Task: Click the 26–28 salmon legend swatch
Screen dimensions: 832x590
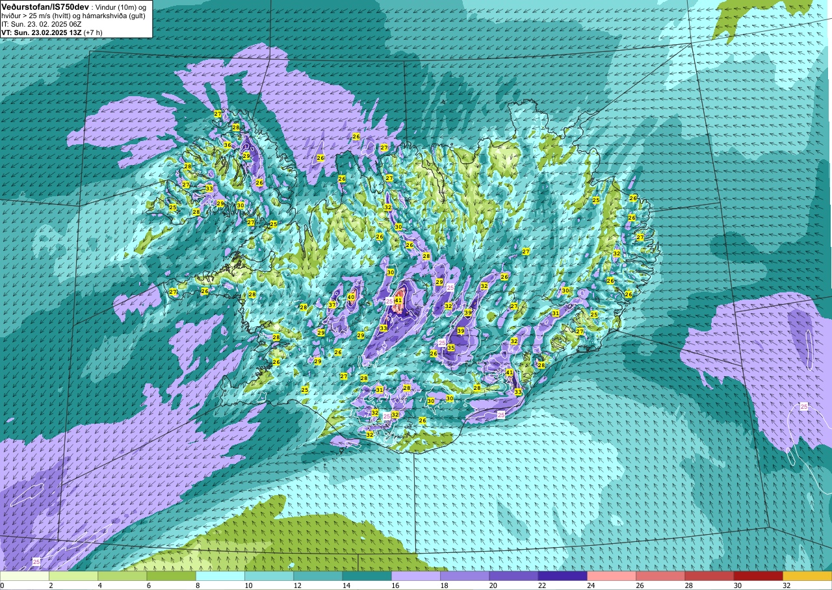Action: pos(660,576)
